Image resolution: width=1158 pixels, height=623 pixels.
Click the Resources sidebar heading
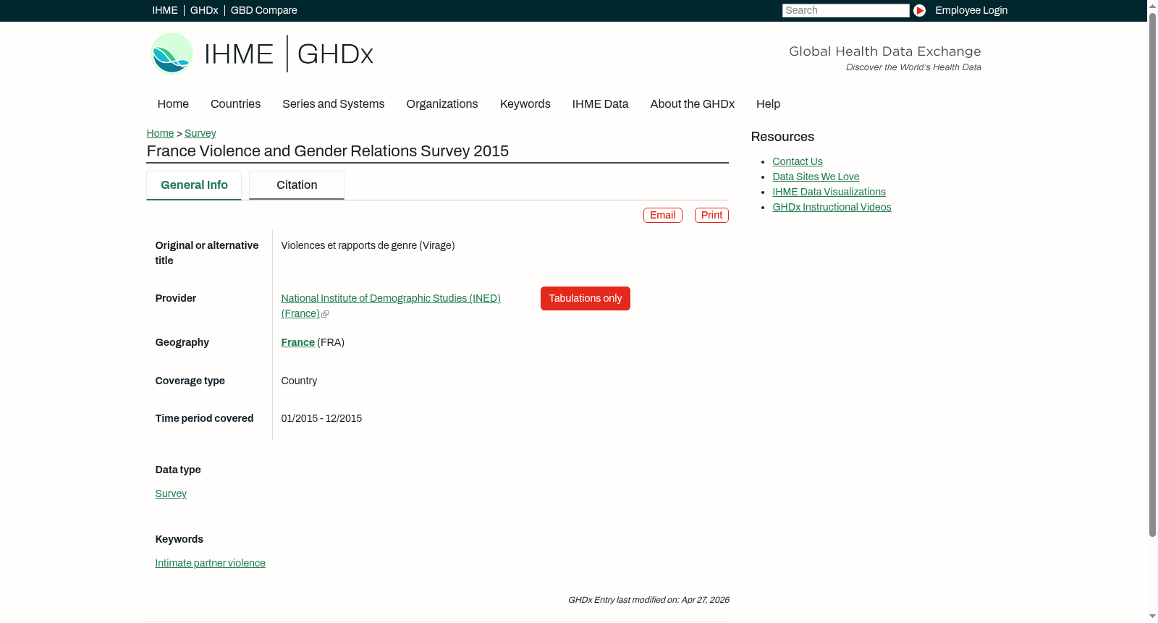tap(783, 137)
